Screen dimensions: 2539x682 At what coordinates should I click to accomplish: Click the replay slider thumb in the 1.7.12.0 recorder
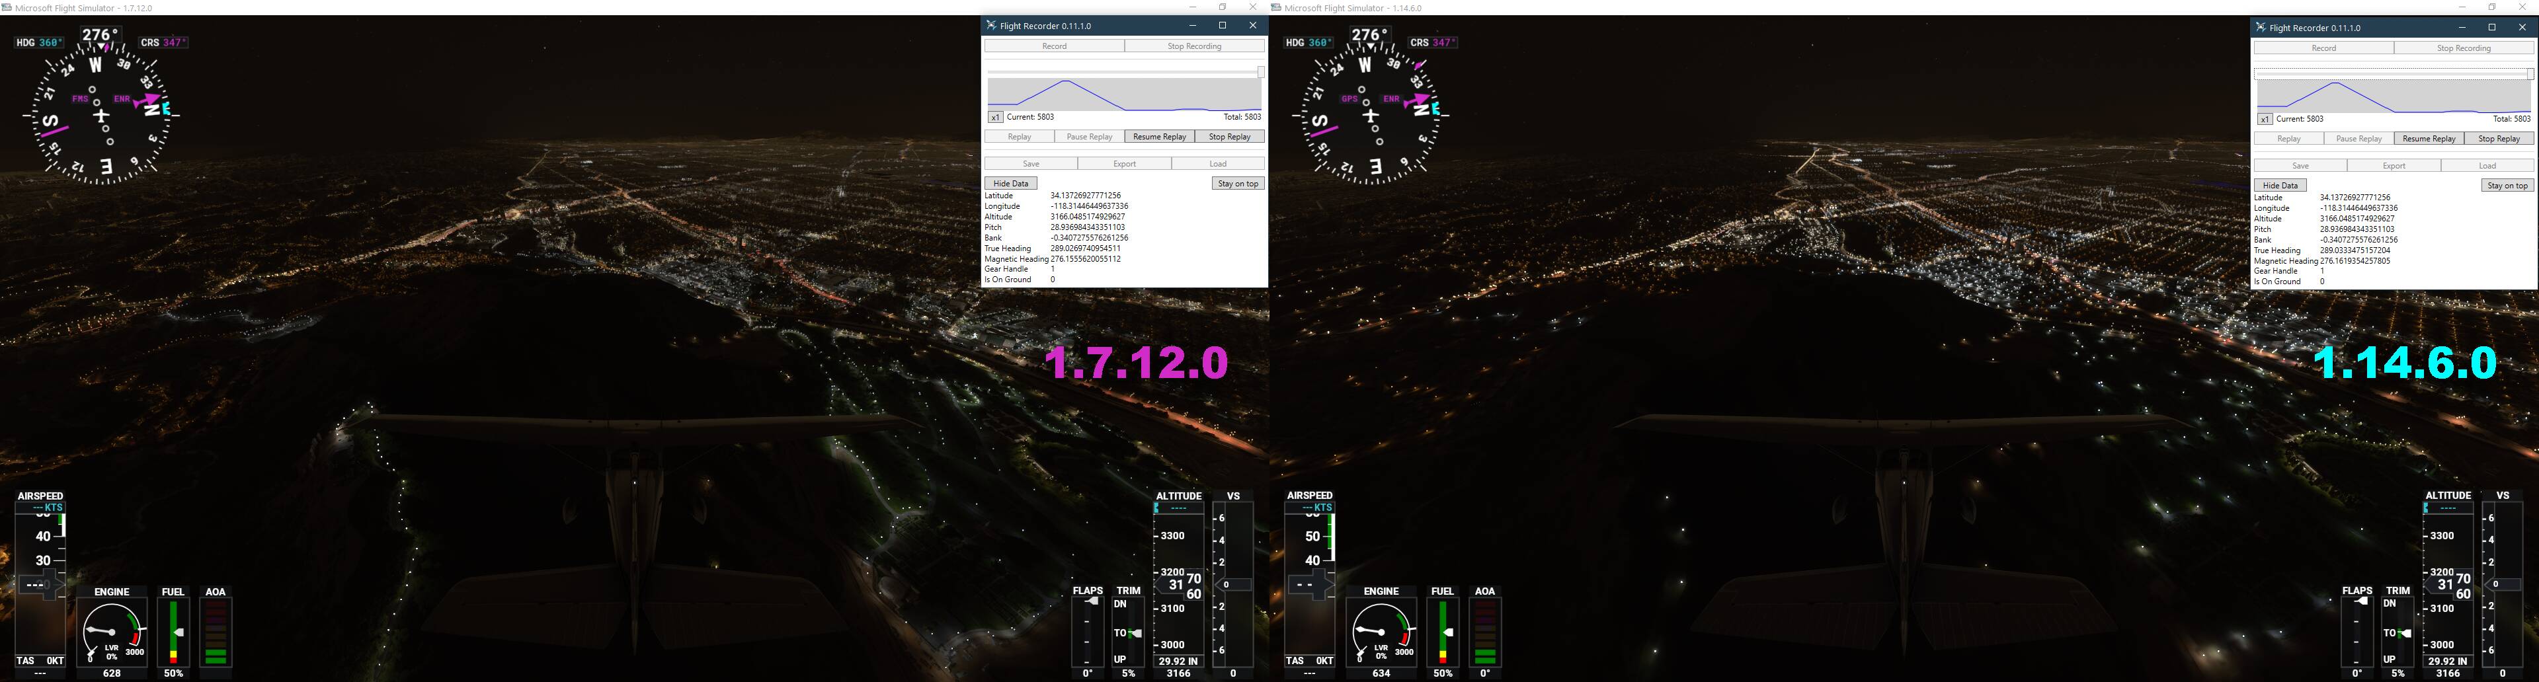(1261, 72)
